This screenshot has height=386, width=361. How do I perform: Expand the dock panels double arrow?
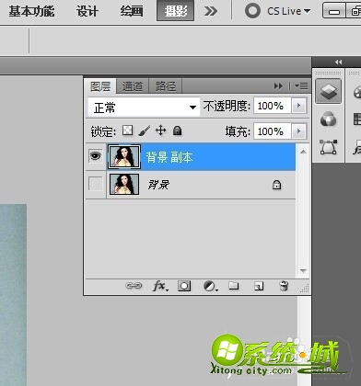(x=339, y=62)
